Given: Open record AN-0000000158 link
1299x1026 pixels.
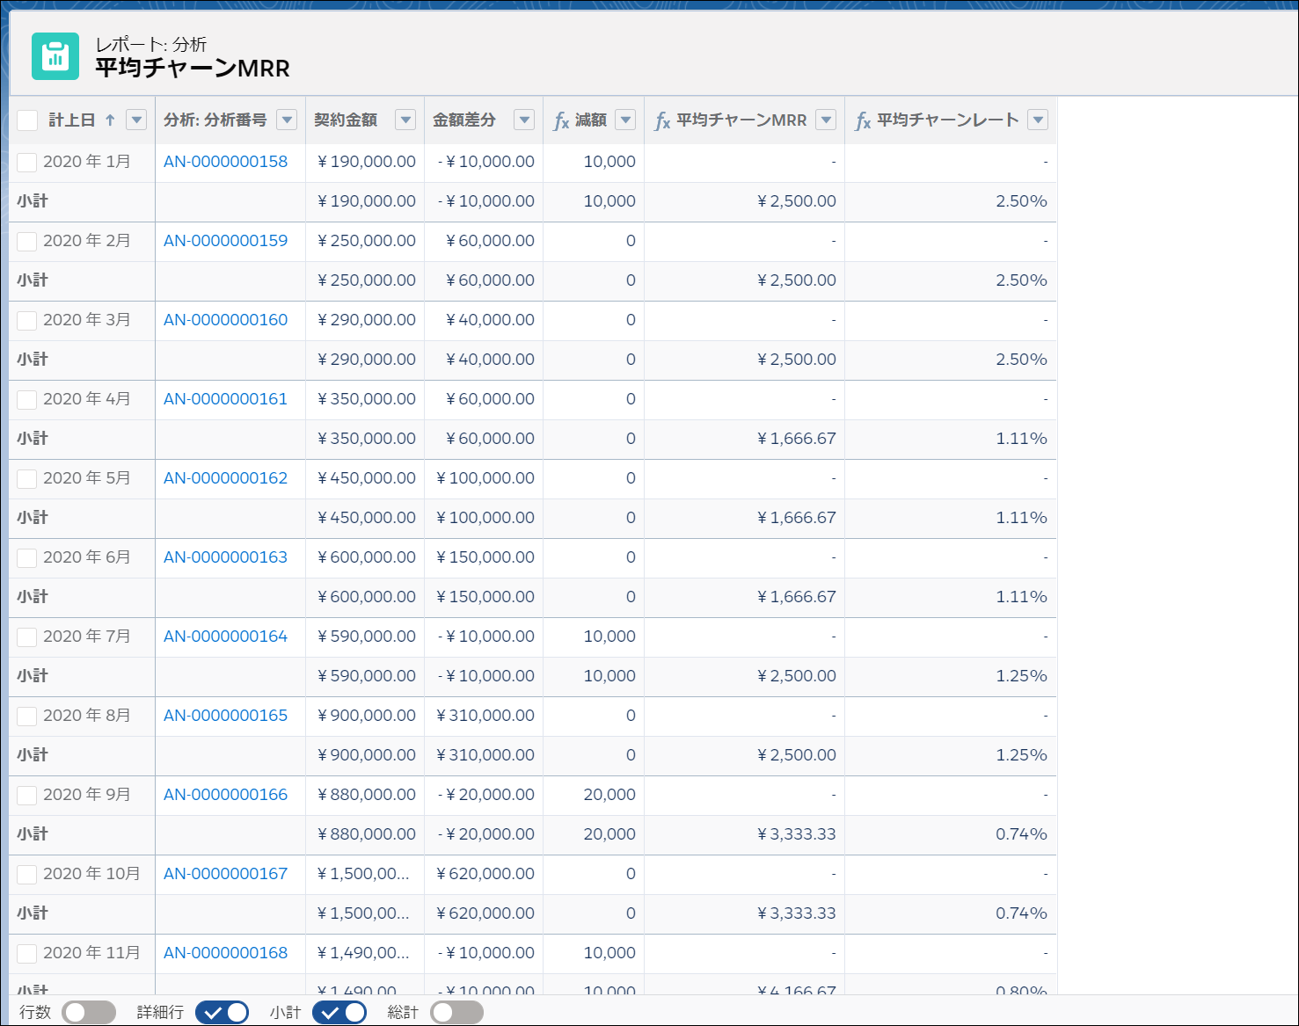Looking at the screenshot, I should [225, 162].
